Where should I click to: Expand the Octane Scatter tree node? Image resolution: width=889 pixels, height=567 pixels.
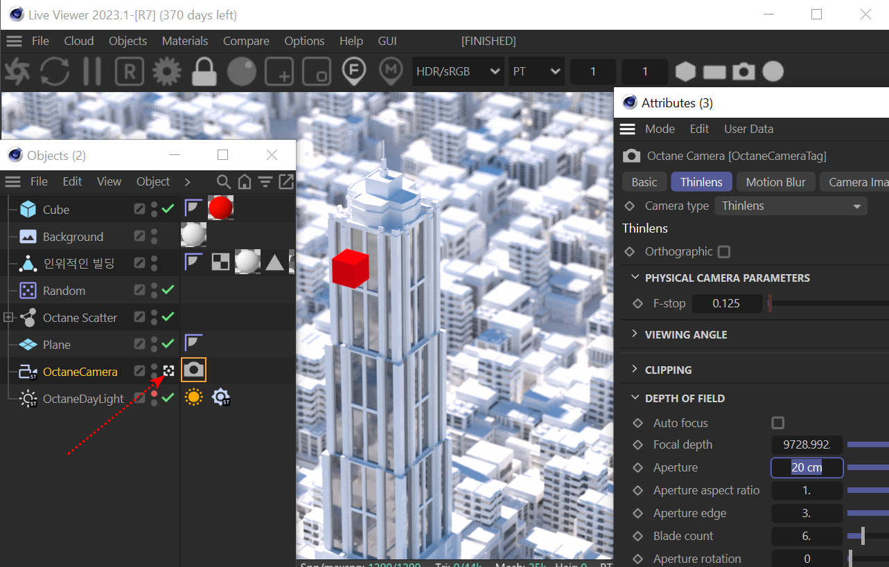click(8, 317)
